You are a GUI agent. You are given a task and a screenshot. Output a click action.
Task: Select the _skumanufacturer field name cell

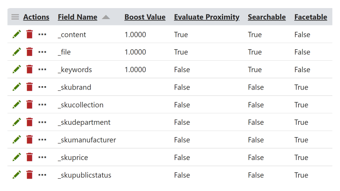click(87, 140)
